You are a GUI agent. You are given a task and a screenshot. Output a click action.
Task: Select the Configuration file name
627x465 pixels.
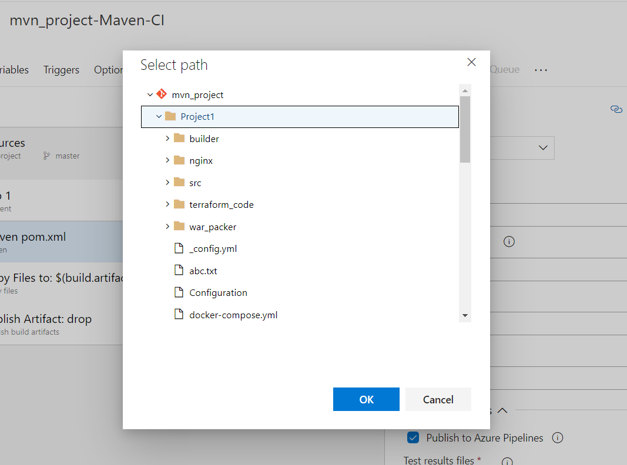point(219,293)
